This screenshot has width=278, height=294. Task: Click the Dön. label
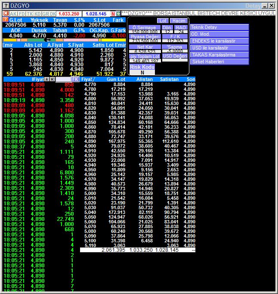pyautogui.click(x=167, y=28)
